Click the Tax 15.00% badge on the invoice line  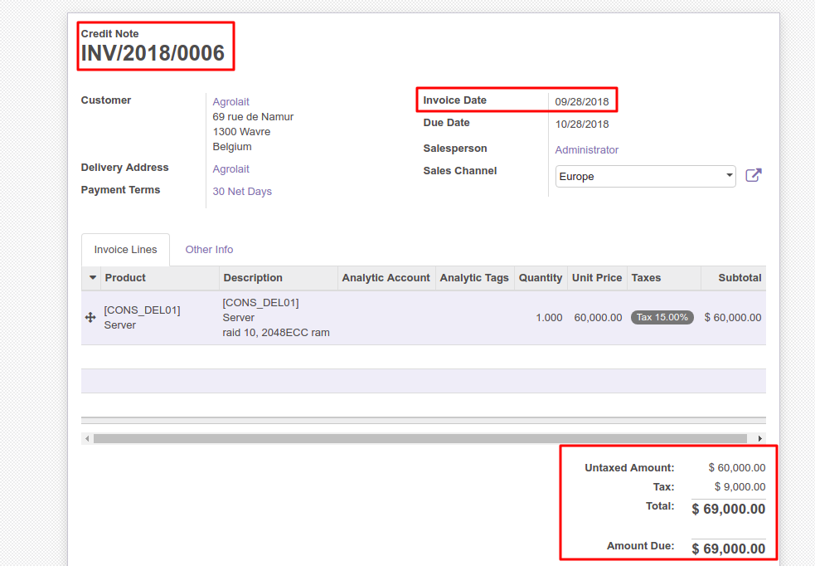662,317
